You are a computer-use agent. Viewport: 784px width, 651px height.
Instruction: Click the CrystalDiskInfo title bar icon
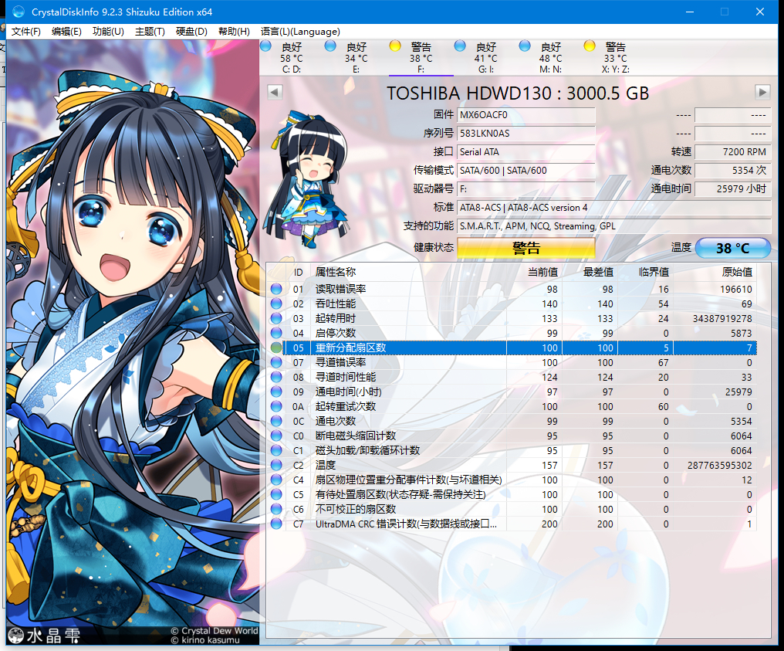point(19,12)
